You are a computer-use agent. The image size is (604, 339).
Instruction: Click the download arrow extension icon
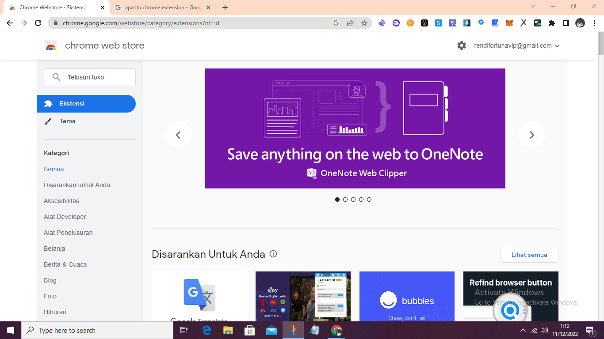[x=467, y=23]
